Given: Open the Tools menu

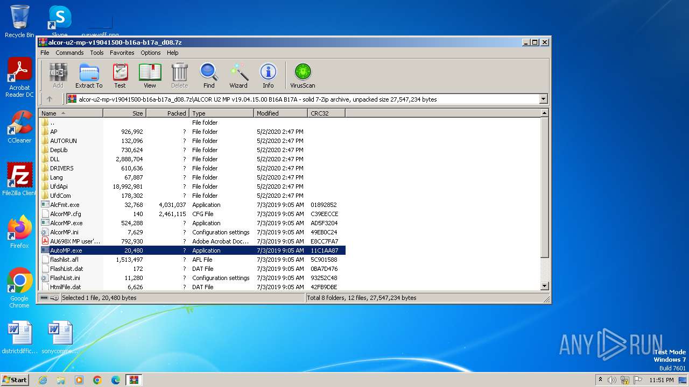Looking at the screenshot, I should pyautogui.click(x=97, y=53).
